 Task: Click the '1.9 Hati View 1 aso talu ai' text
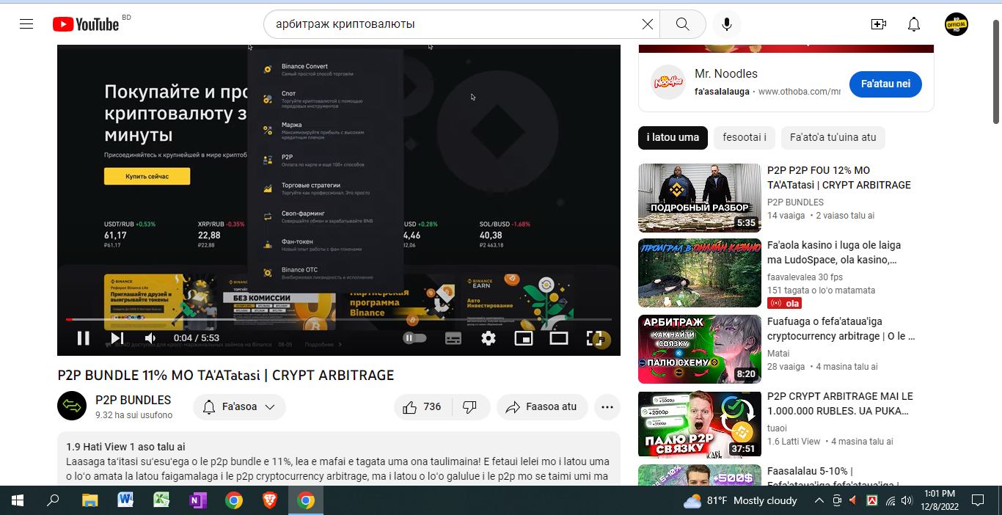coord(125,447)
